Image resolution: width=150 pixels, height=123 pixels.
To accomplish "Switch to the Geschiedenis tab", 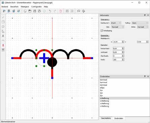I will (x=106, y=118).
